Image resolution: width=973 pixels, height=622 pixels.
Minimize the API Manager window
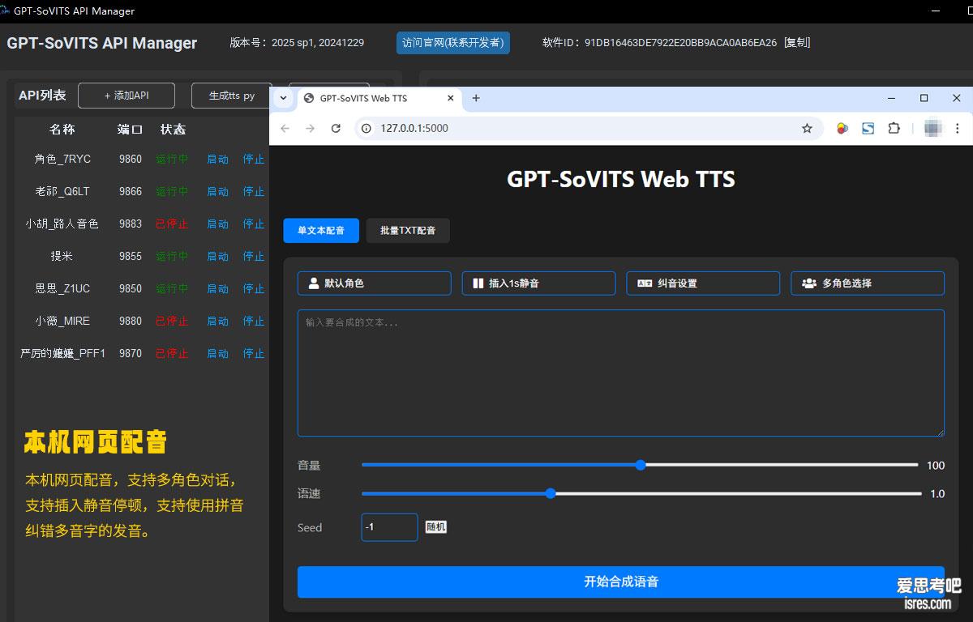[x=937, y=11]
